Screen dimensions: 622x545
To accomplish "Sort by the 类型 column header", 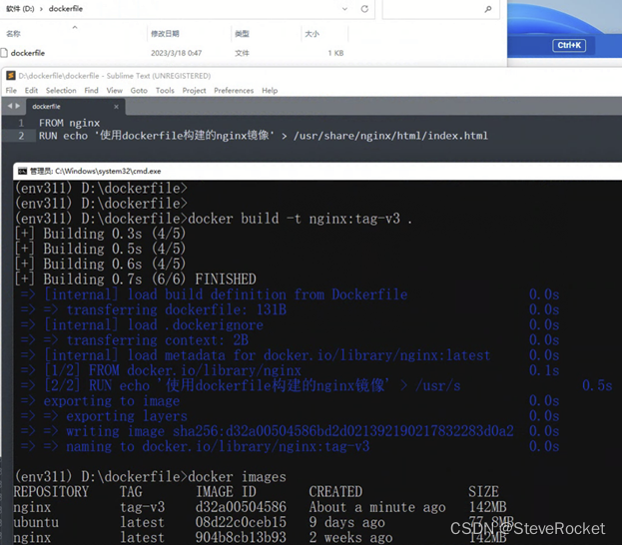I will pos(242,34).
